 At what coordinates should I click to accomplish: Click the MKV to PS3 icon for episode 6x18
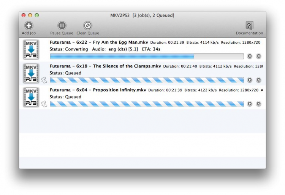31,73
